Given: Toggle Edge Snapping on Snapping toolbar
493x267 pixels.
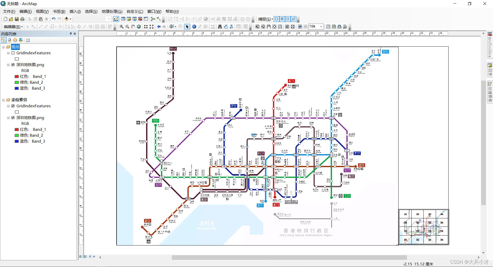Looking at the screenshot, I should (x=293, y=19).
